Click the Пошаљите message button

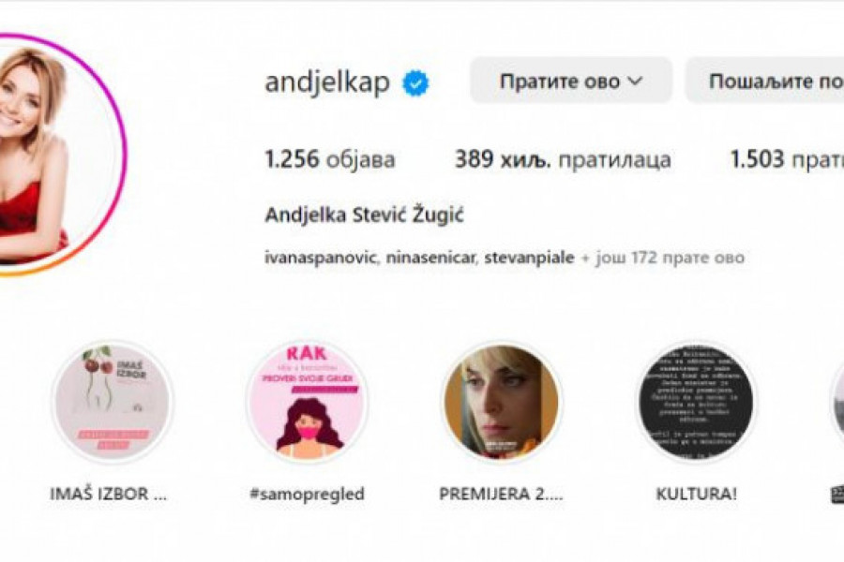click(x=764, y=81)
